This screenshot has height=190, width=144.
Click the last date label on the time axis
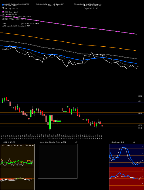click(102, 137)
